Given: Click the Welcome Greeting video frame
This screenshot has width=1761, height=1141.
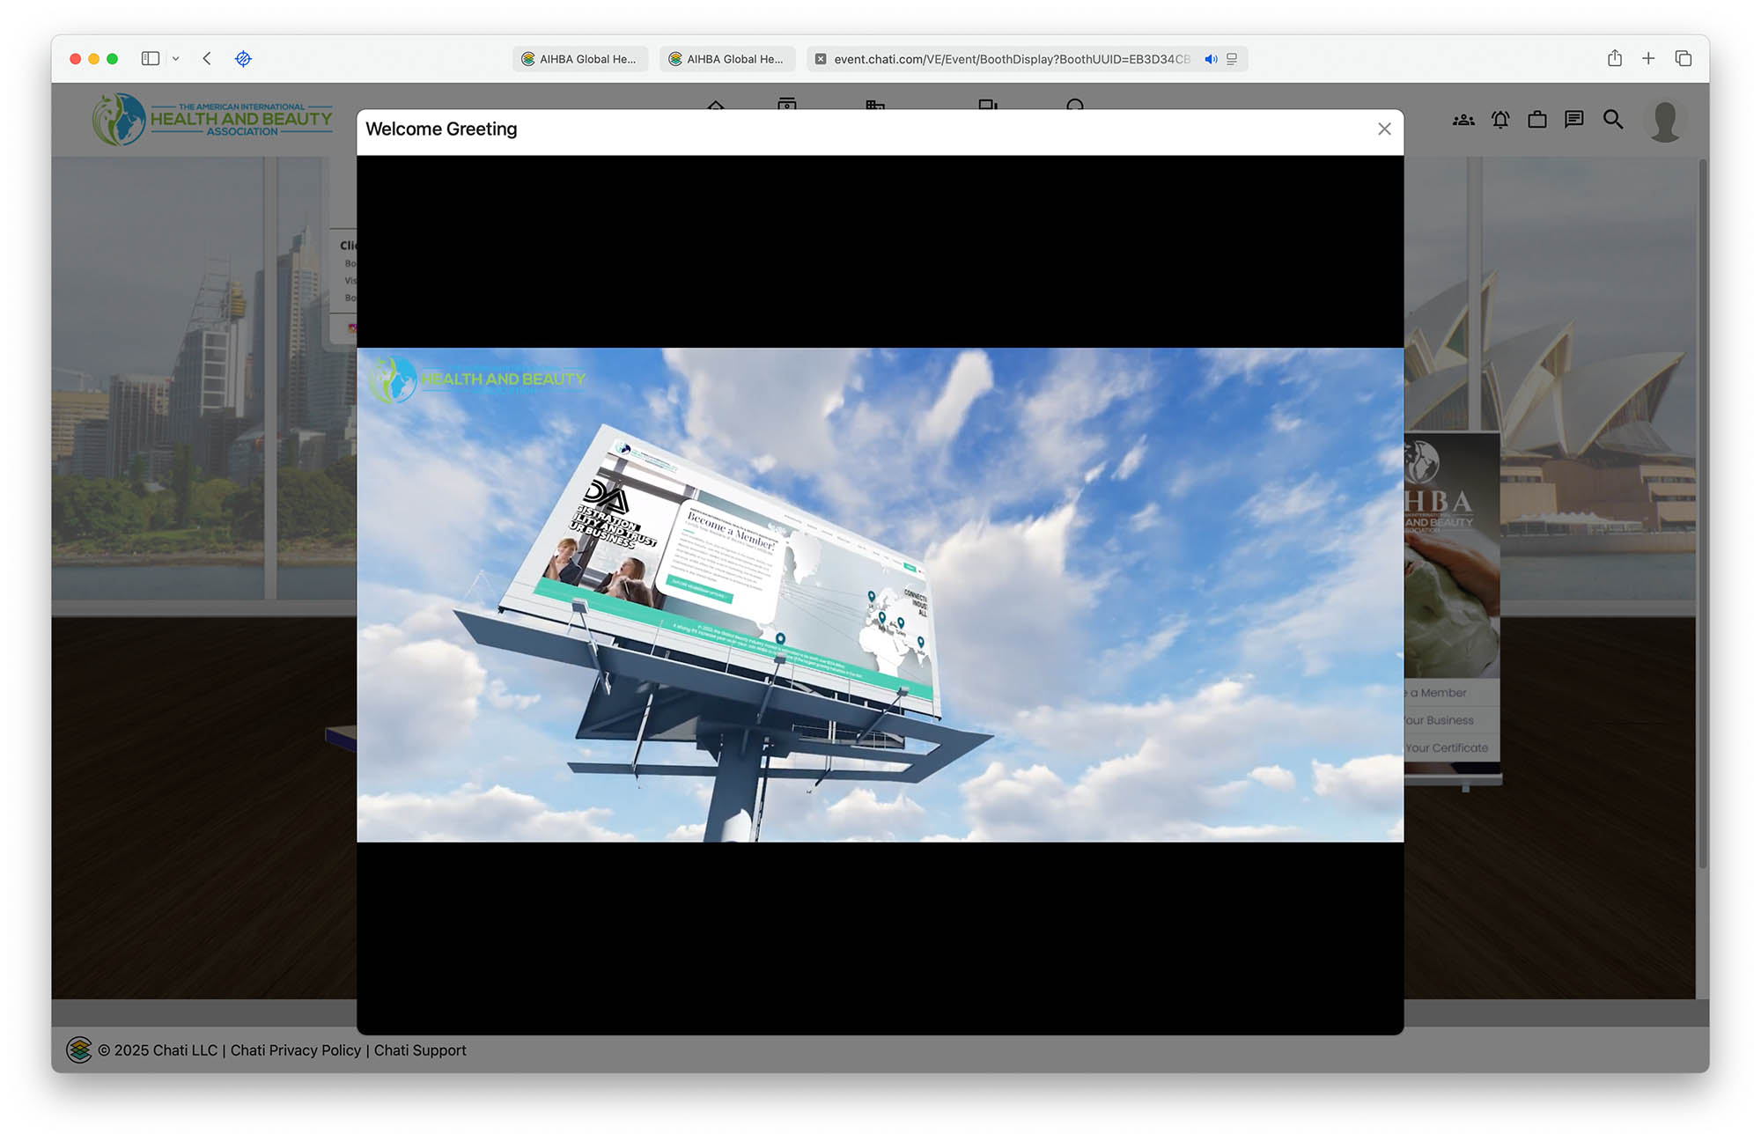Looking at the screenshot, I should point(880,594).
